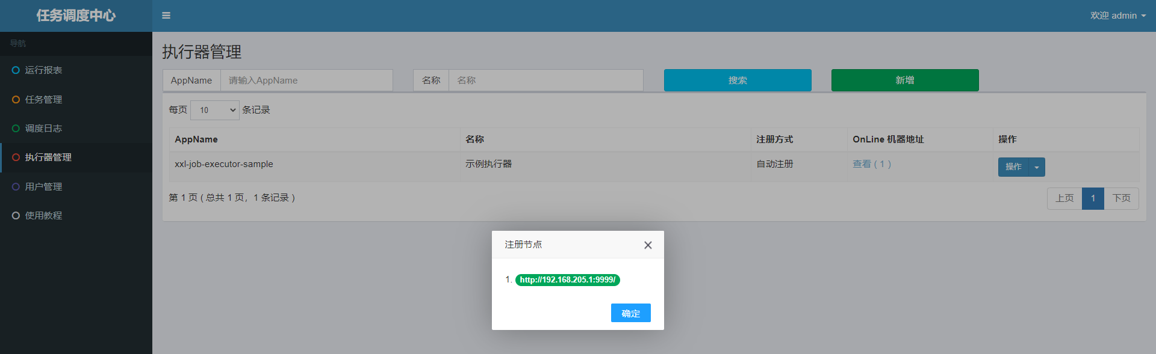Viewport: 1156px width, 354px height.
Task: Click the AppName input field
Action: tap(306, 81)
